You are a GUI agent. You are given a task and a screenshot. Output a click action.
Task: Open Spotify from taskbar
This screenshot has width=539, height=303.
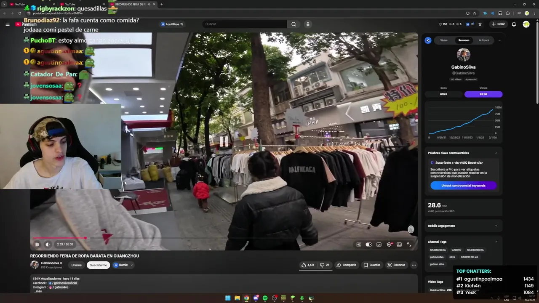(x=265, y=298)
